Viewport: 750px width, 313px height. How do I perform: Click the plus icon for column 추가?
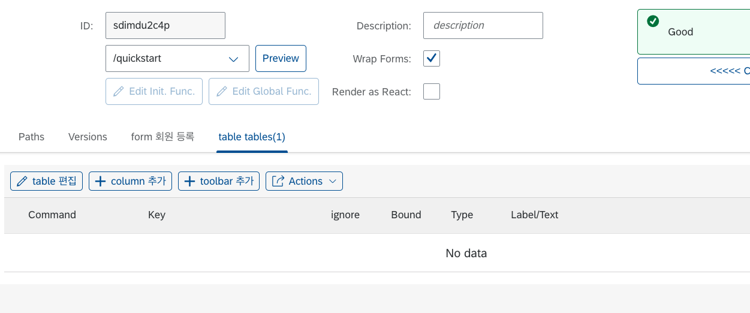click(x=101, y=181)
